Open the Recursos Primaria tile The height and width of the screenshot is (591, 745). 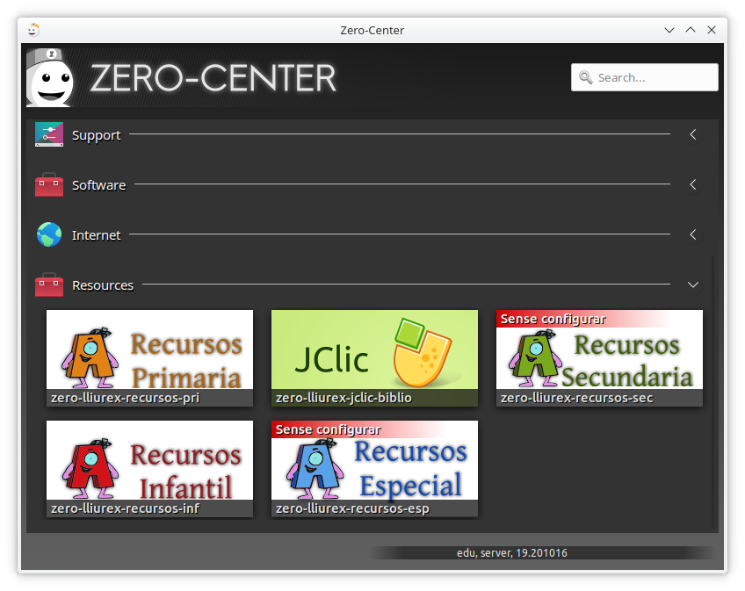(x=149, y=358)
